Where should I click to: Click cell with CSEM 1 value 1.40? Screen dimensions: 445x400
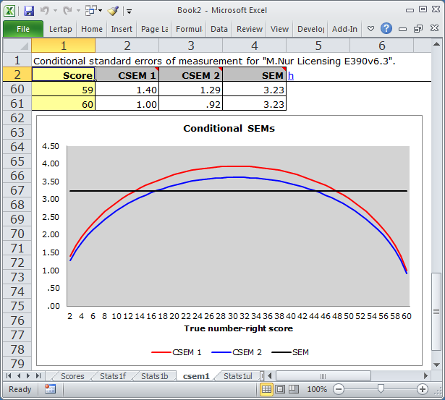127,89
